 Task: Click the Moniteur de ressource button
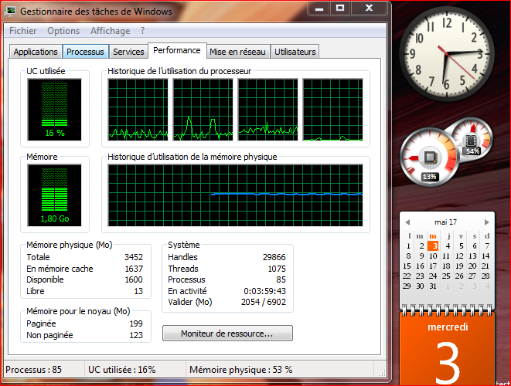(x=227, y=334)
